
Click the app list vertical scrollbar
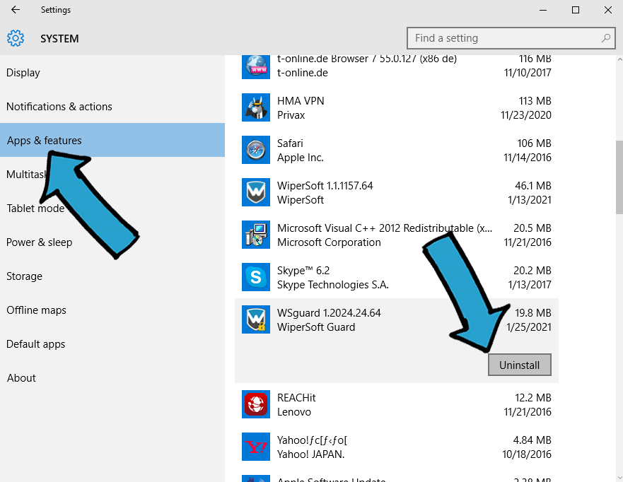[x=619, y=269]
